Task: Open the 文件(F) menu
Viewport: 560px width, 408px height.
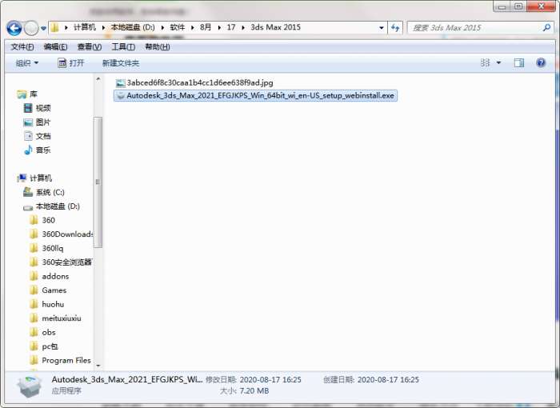Action: [22, 47]
